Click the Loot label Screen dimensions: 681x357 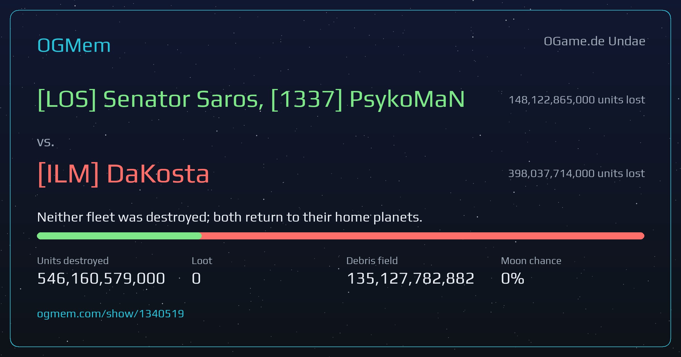point(202,261)
